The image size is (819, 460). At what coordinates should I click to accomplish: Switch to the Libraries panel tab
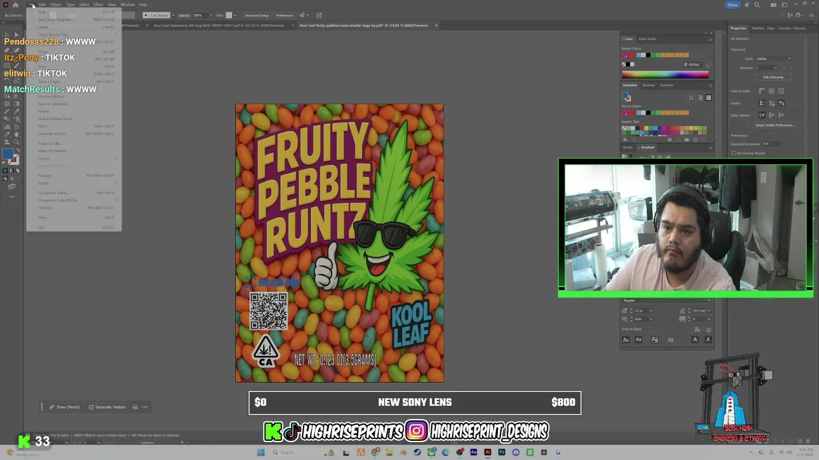(x=800, y=28)
